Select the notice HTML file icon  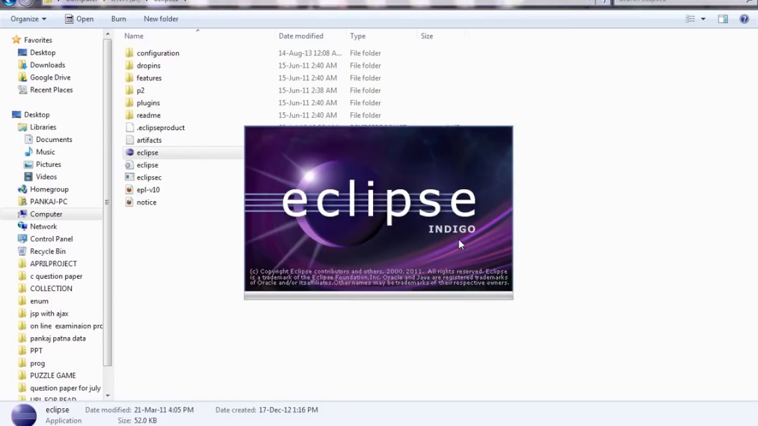[x=130, y=202]
